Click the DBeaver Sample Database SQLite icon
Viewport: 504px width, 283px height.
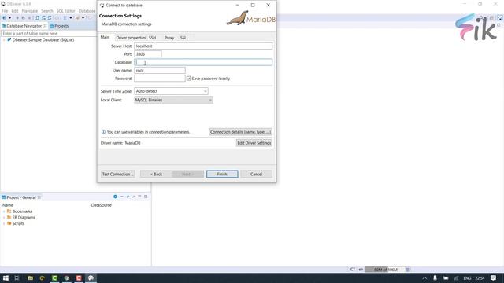pyautogui.click(x=9, y=40)
